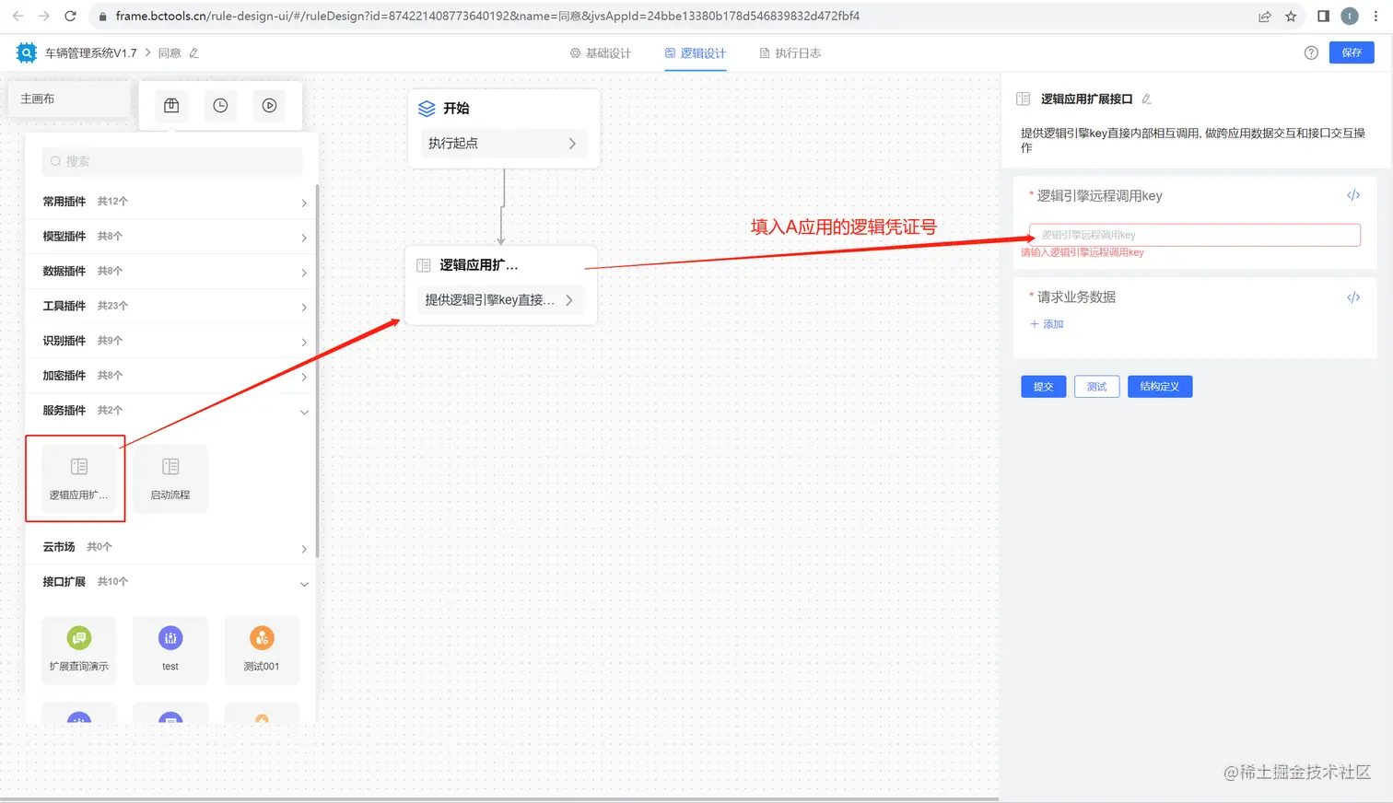Switch to the 执行日志 tab
Viewport: 1393px width, 803px height.
tap(790, 53)
